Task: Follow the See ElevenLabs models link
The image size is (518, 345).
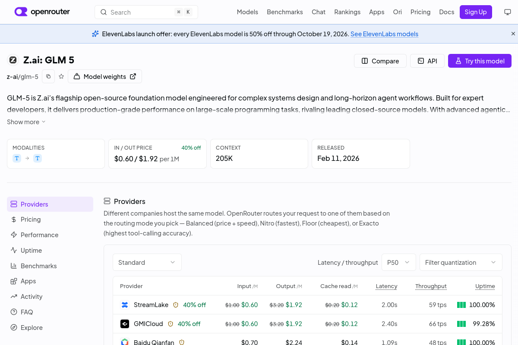Action: tap(384, 34)
